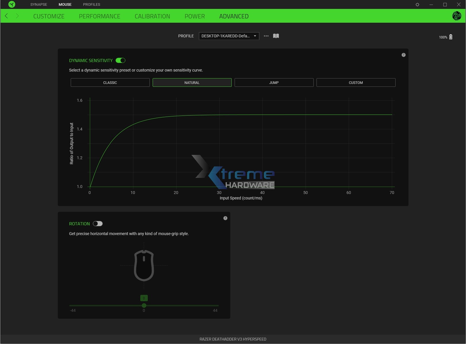Click the Rotation help icon
The width and height of the screenshot is (466, 344).
225,218
